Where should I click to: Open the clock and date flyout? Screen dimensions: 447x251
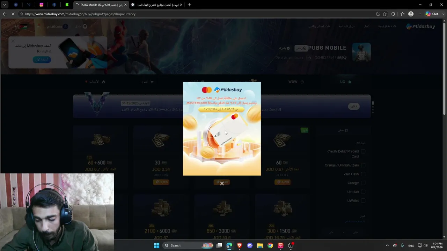437,245
